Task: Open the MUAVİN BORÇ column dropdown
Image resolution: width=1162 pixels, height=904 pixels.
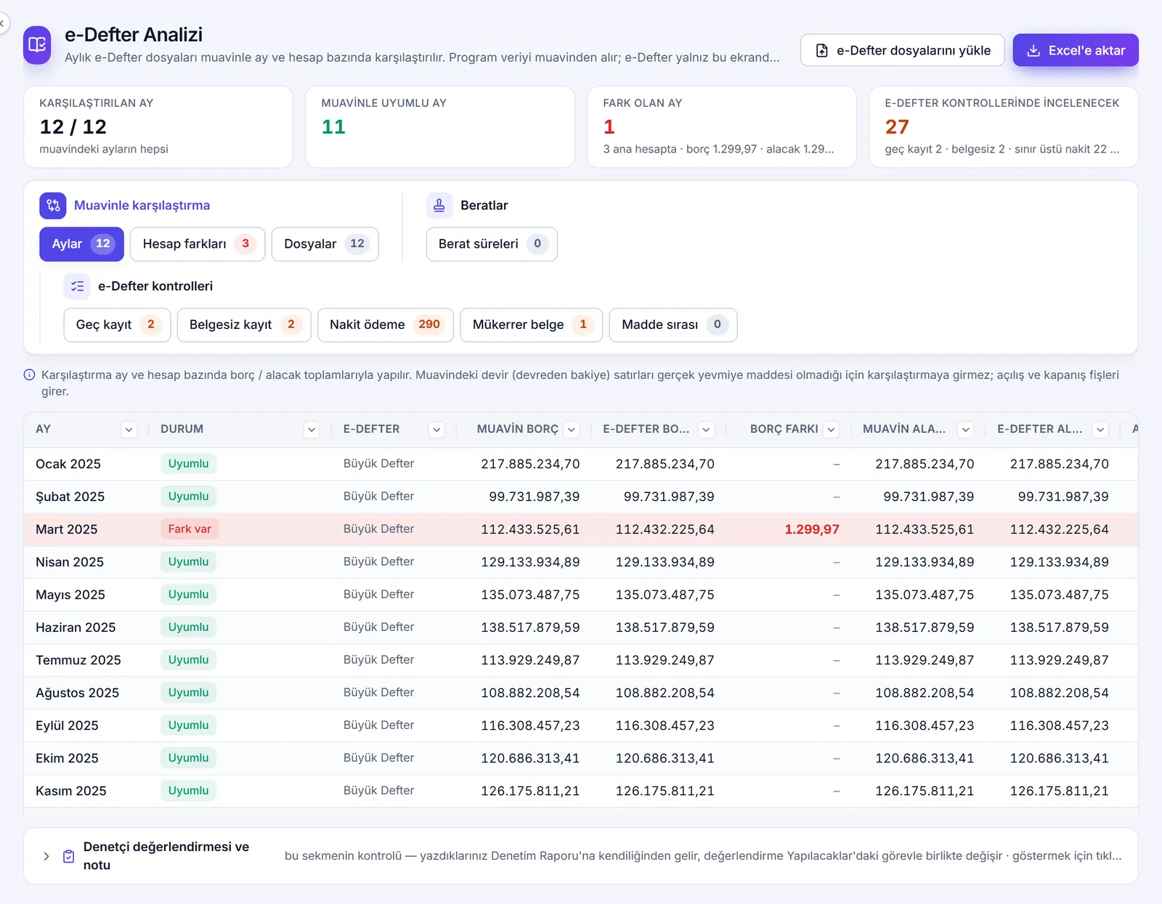Action: point(572,429)
